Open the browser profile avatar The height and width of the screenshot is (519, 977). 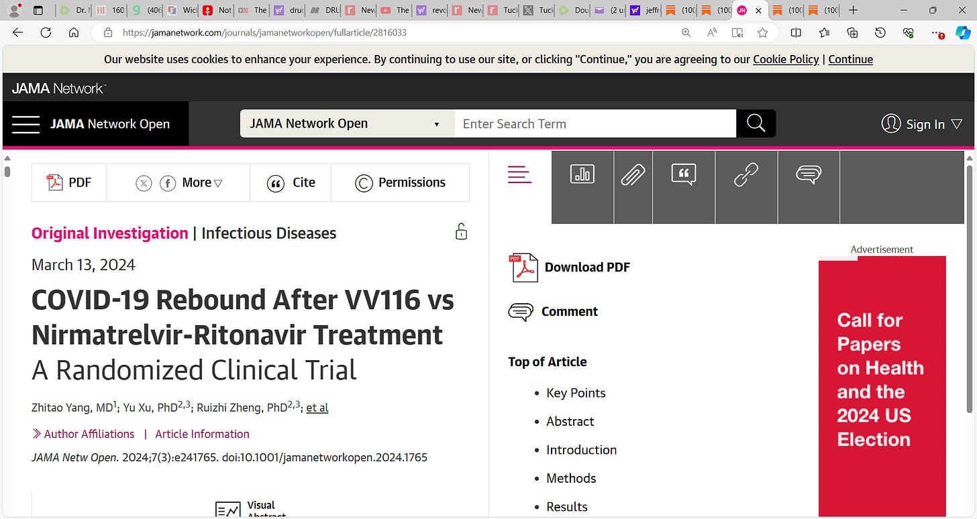click(x=14, y=10)
